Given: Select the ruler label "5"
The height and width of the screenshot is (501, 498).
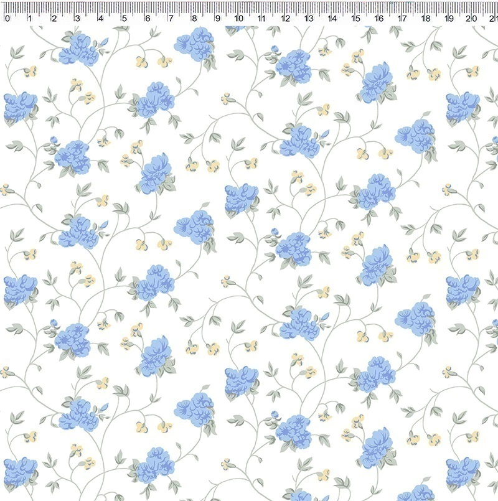Looking at the screenshot, I should click(125, 18).
